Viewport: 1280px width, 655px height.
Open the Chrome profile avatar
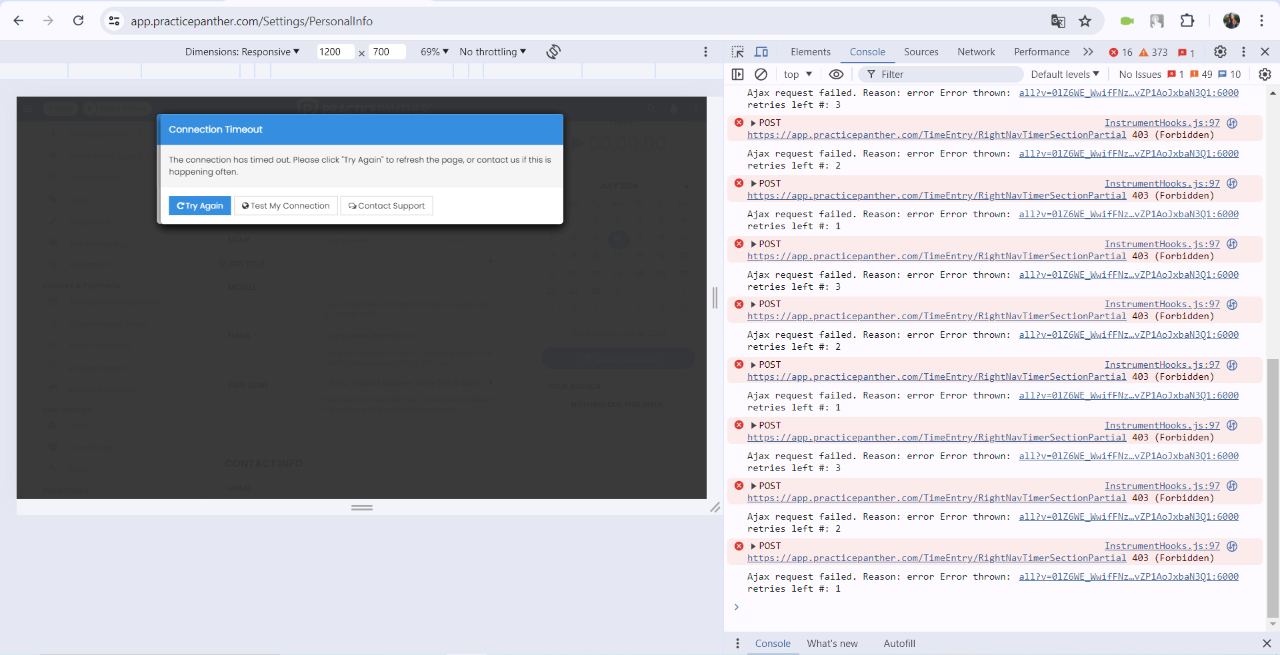click(x=1231, y=21)
